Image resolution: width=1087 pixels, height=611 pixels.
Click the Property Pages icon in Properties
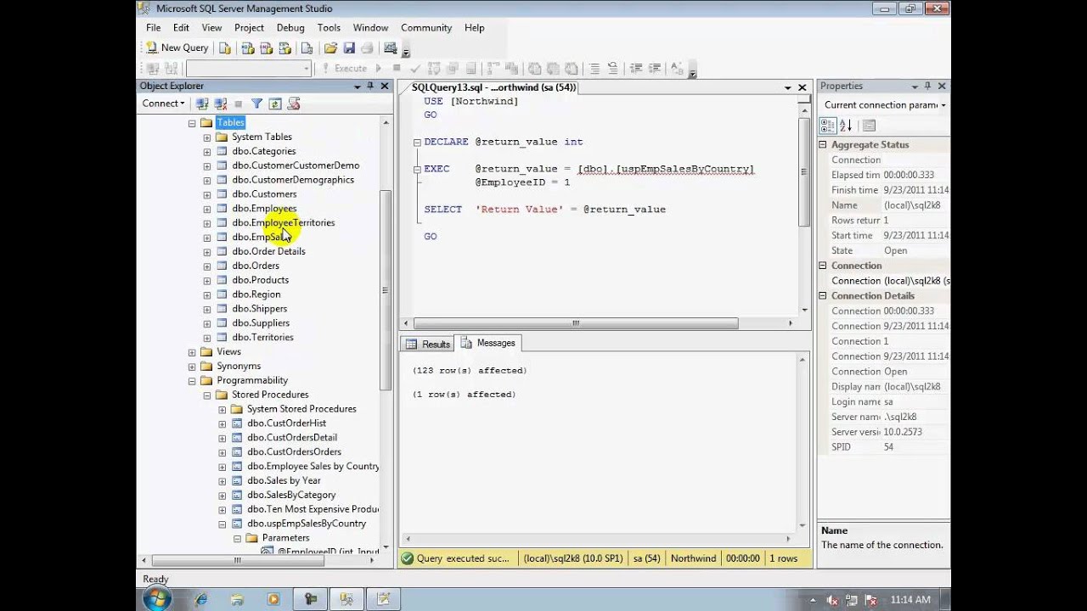pos(869,126)
